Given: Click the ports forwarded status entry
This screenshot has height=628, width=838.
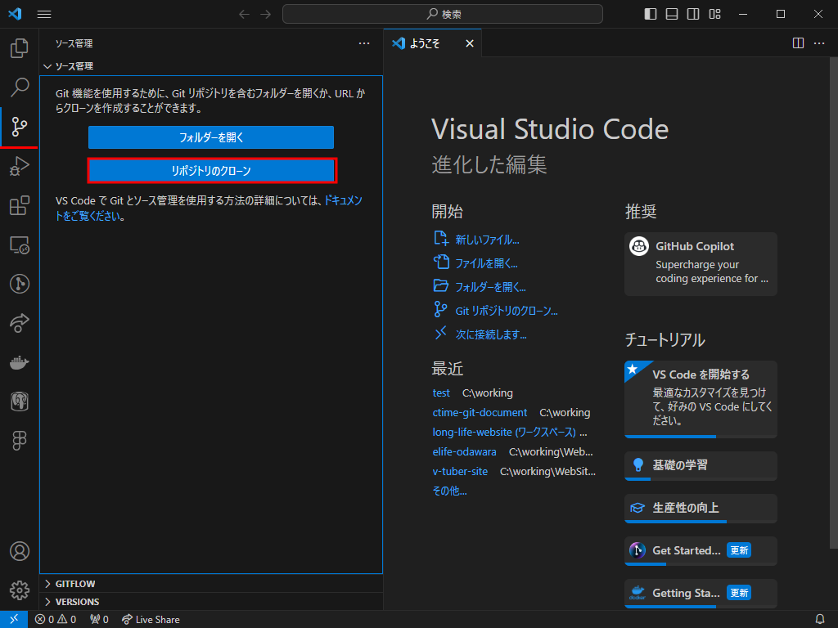Looking at the screenshot, I should (x=99, y=620).
